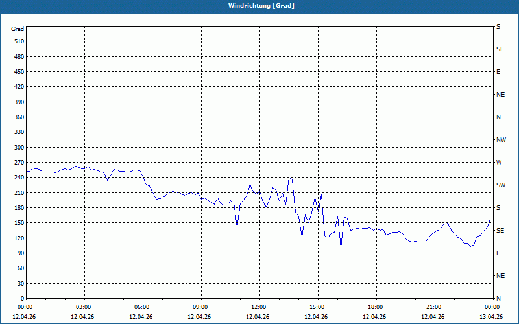The height and width of the screenshot is (324, 519).
Task: Click the 13.04.26 date label
Action: (491, 316)
